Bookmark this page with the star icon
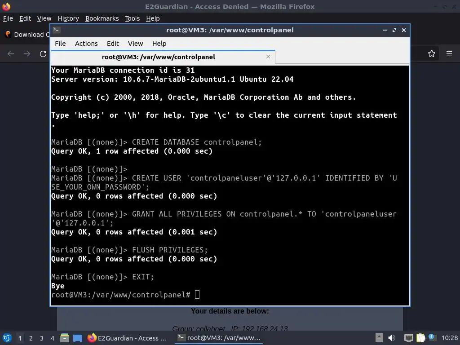 tap(432, 53)
